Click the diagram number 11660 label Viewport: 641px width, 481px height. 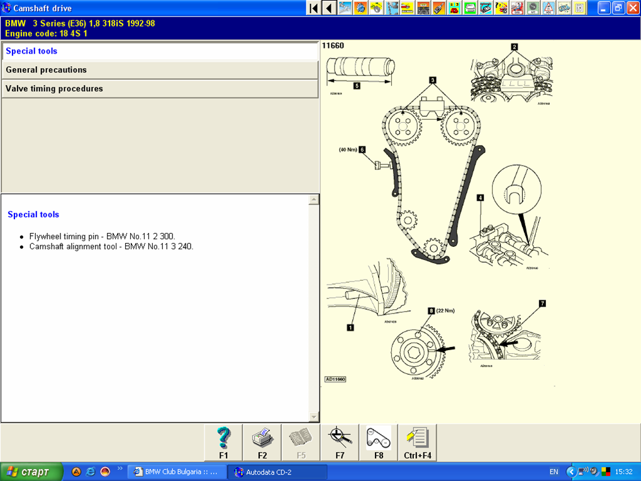pos(333,45)
